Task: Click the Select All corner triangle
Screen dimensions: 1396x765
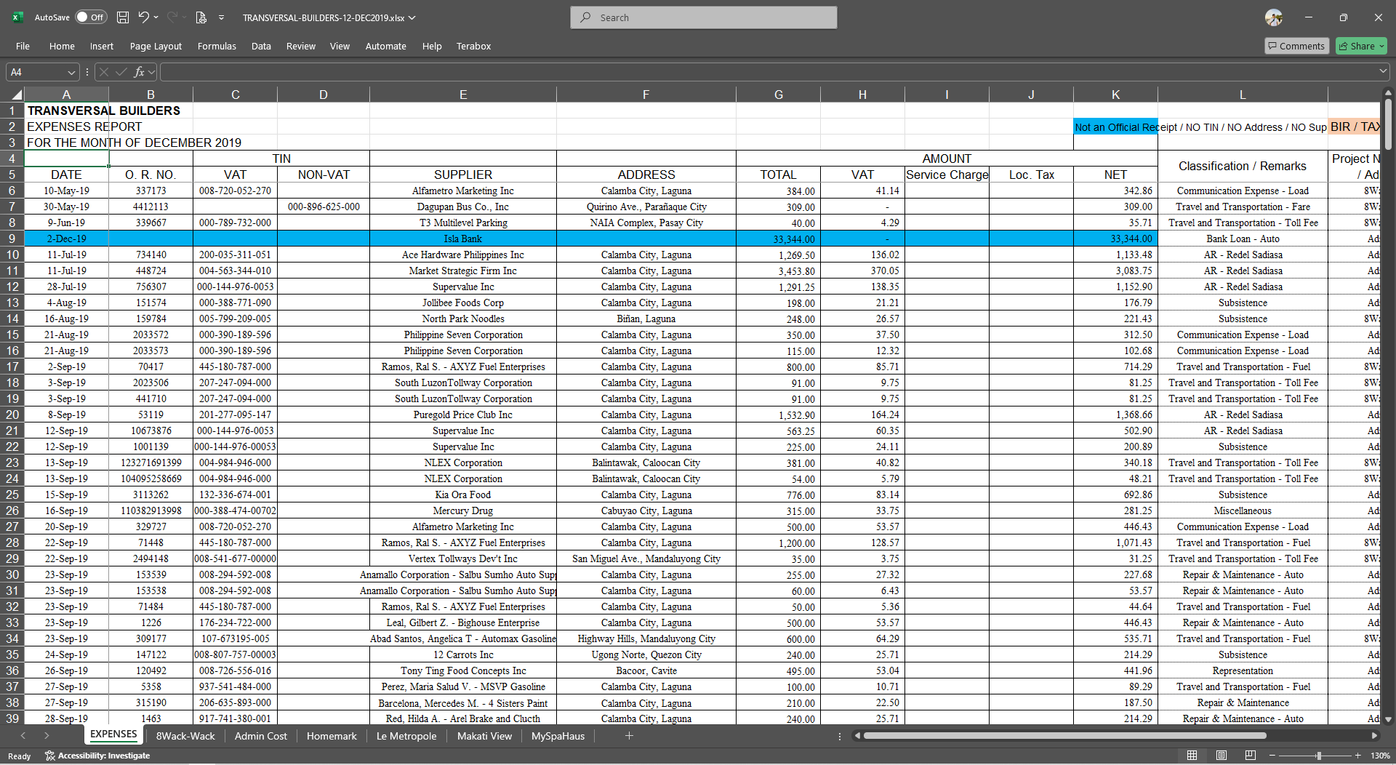Action: tap(16, 95)
